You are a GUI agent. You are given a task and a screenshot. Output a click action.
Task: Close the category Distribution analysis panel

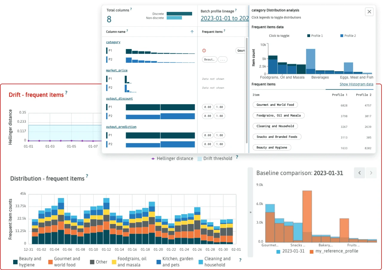click(x=369, y=12)
